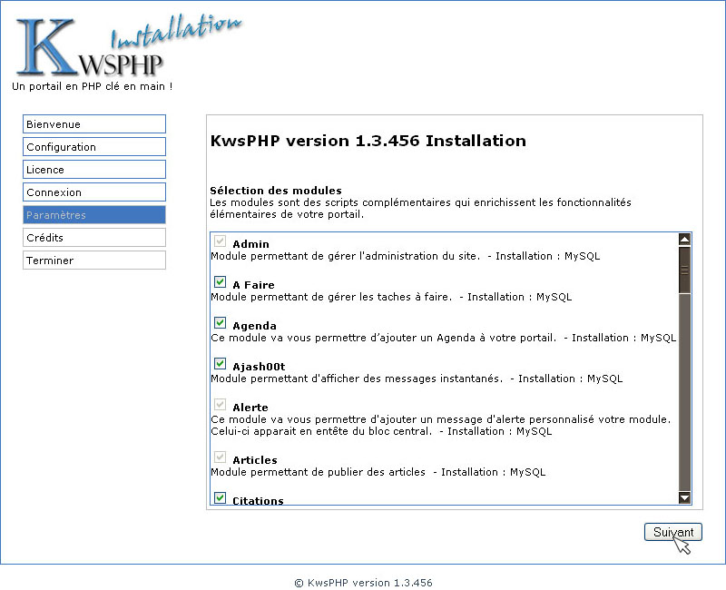
Task: Click the 'Articles' module name
Action: (255, 460)
